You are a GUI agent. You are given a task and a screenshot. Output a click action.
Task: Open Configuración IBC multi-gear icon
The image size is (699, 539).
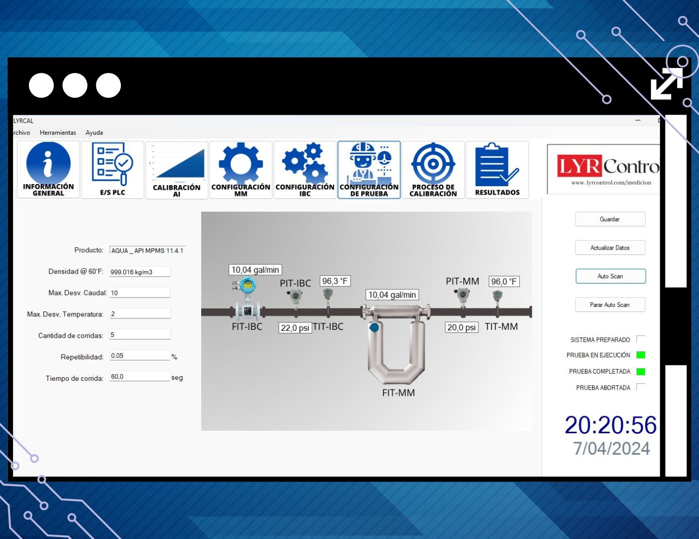[x=305, y=170]
